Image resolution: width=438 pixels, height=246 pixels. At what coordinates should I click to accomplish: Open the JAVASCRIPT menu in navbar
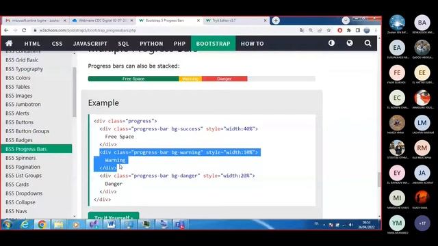90,44
